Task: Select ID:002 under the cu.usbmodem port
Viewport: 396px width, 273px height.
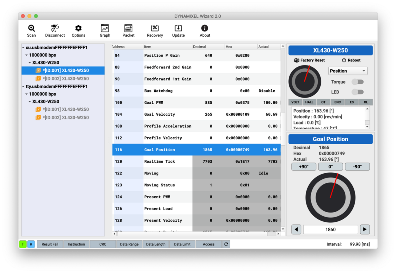Action: coord(65,79)
